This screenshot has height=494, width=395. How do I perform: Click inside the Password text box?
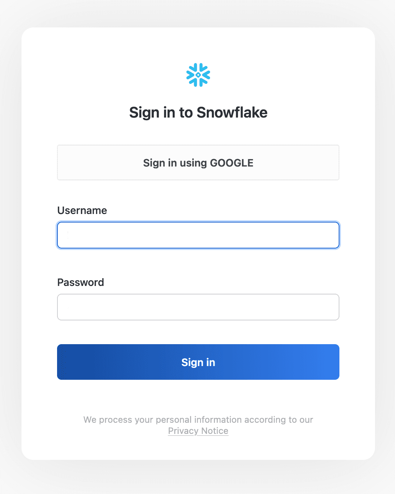(198, 307)
